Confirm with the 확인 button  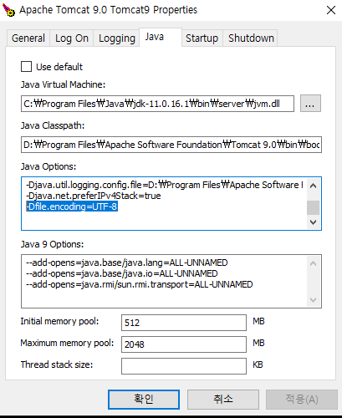pyautogui.click(x=144, y=400)
